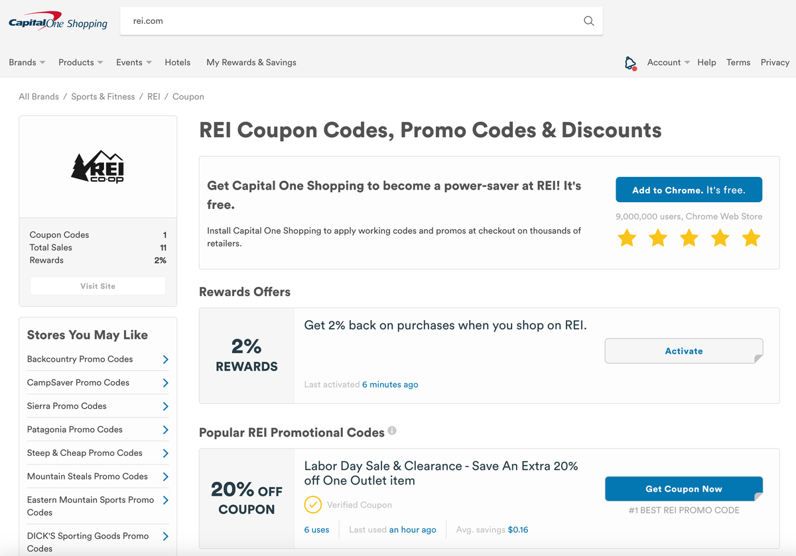The image size is (796, 556).
Task: Click the rei.com search input field
Action: (x=332, y=21)
